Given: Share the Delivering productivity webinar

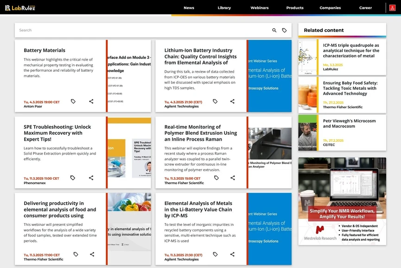Looking at the screenshot, I should (92, 254).
